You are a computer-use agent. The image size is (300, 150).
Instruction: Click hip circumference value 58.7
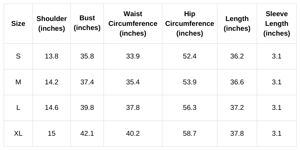[190, 133]
